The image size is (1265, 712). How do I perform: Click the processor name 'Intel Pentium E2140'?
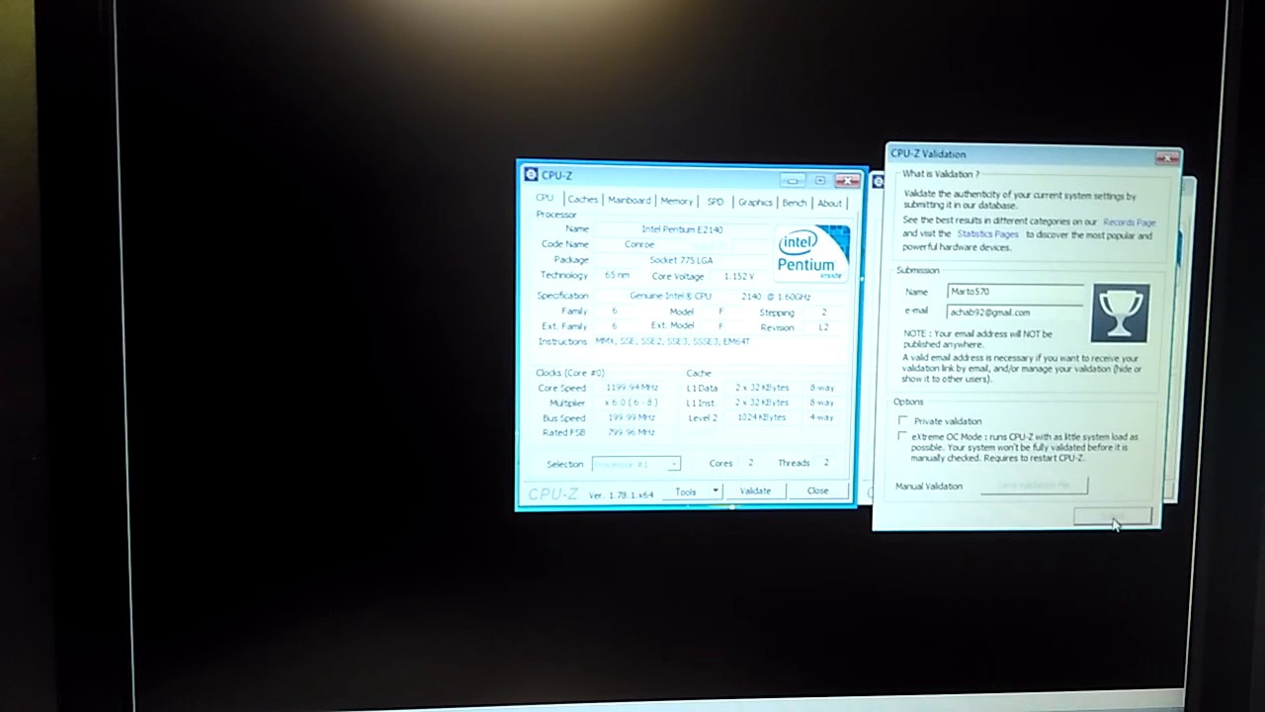pyautogui.click(x=682, y=229)
